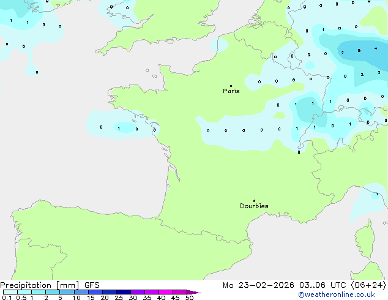This screenshot has width=388, height=300.
Task: Click the '03..06 UTC' time text
Action: [x=322, y=285]
